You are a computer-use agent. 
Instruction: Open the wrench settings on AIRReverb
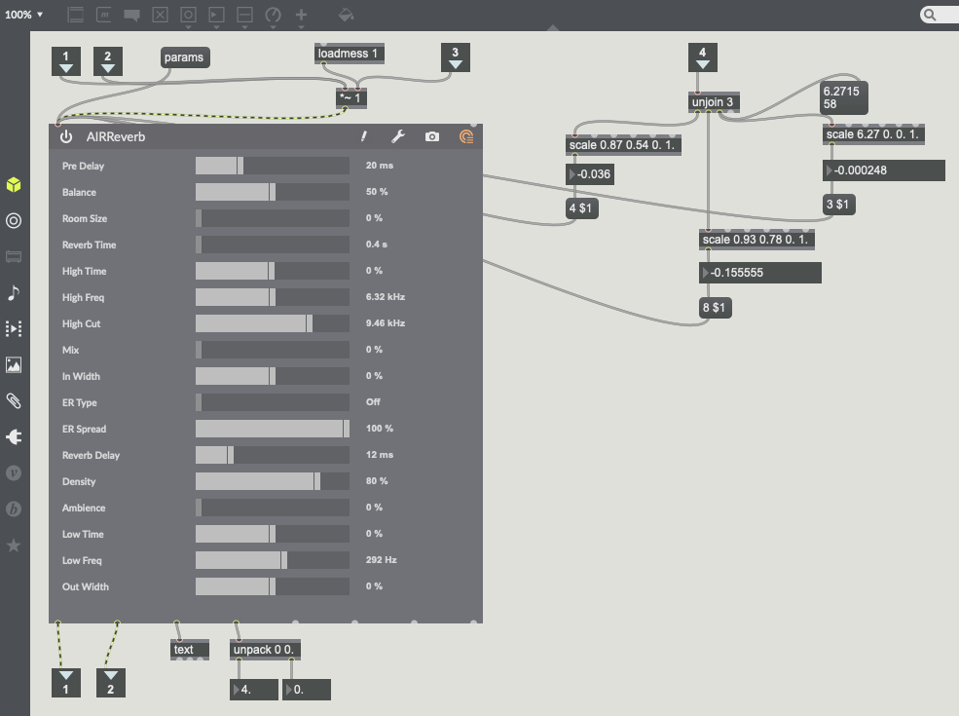(397, 137)
